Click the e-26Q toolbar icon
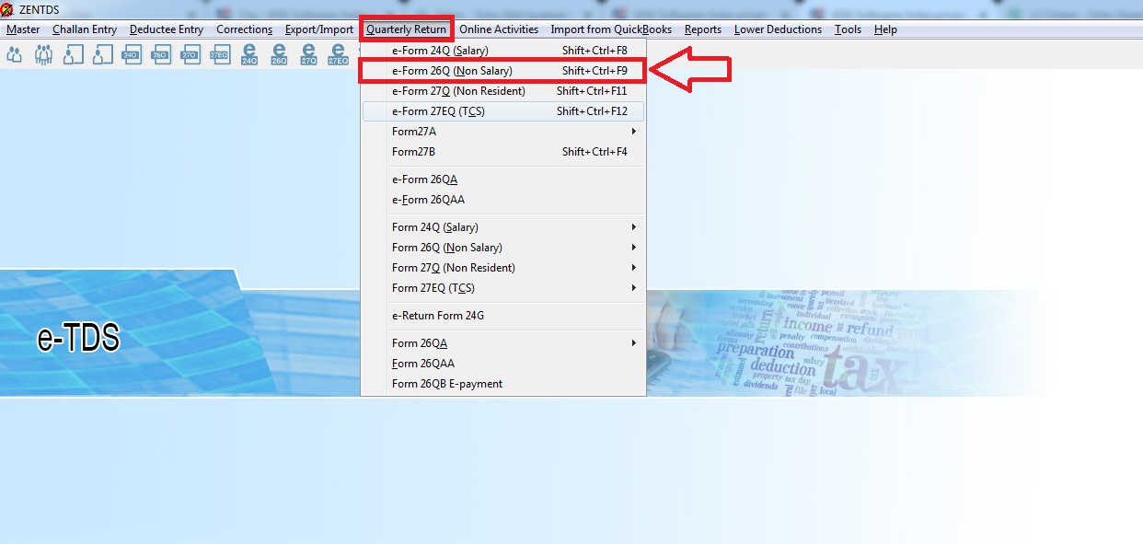The width and height of the screenshot is (1143, 544). coord(279,55)
